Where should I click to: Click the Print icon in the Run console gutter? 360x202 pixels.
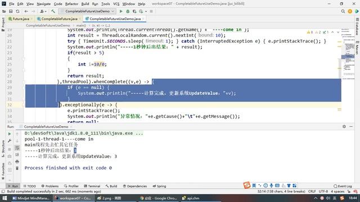17,162
